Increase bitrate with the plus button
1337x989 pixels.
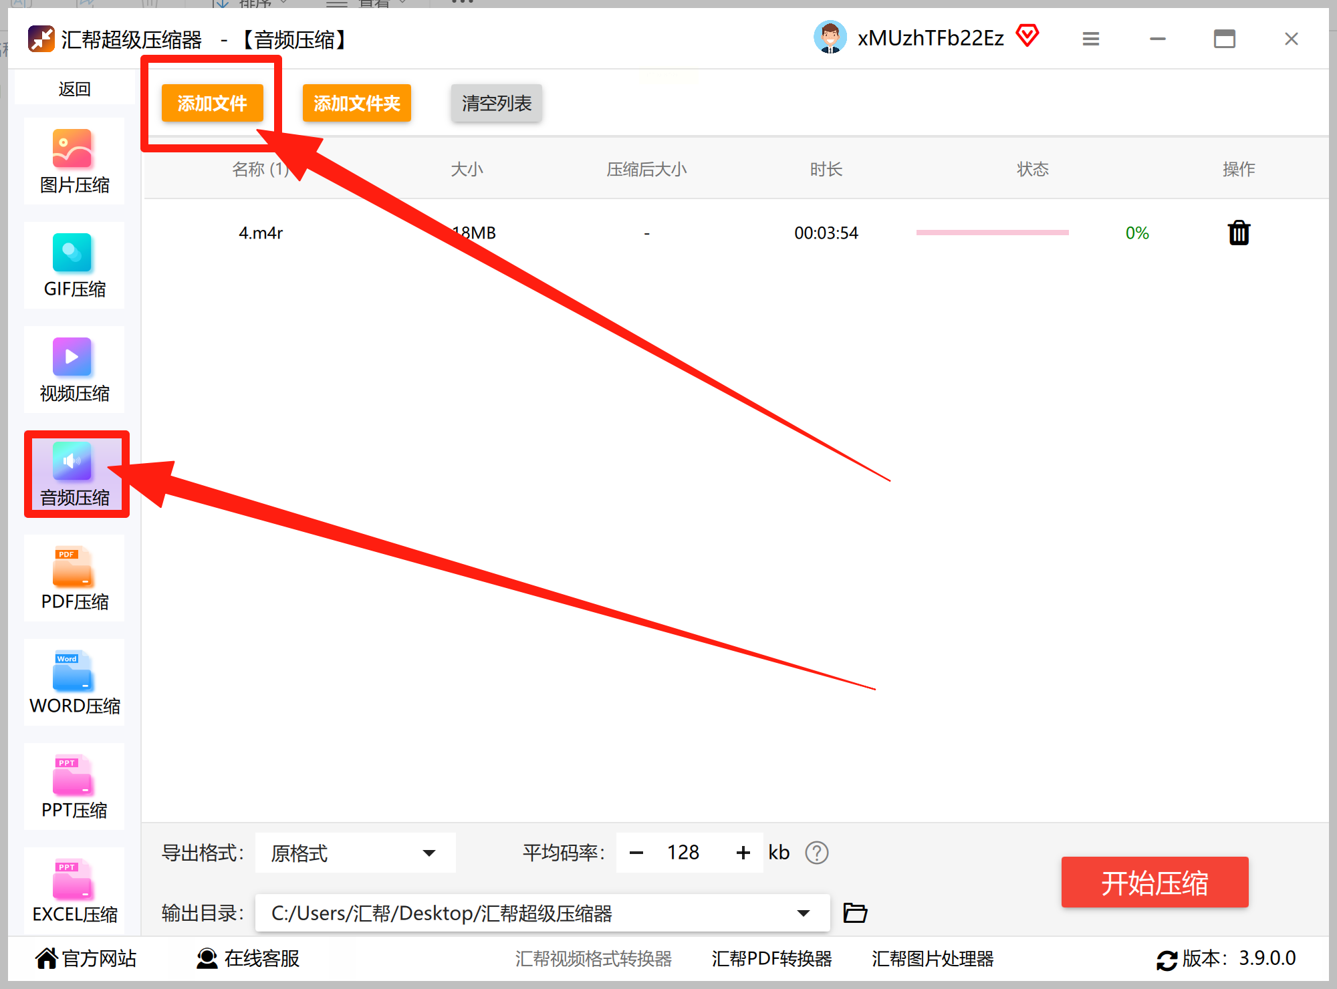743,853
